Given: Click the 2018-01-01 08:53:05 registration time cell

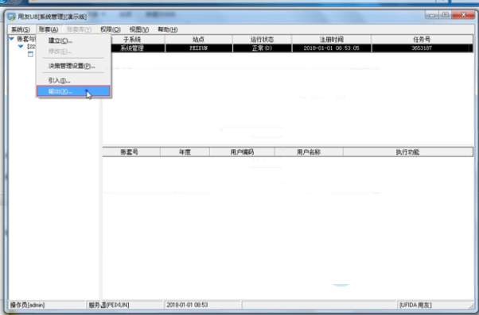Looking at the screenshot, I should pos(332,48).
